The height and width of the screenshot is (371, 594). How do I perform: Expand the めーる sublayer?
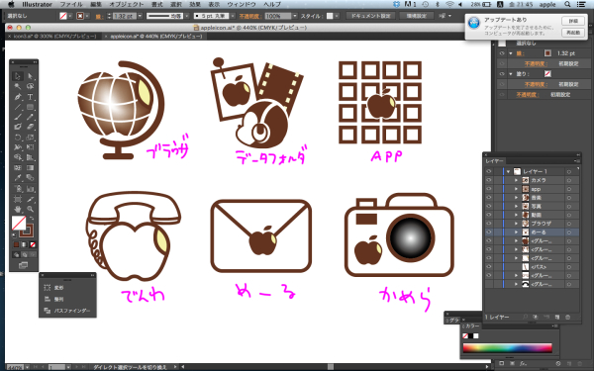point(516,232)
